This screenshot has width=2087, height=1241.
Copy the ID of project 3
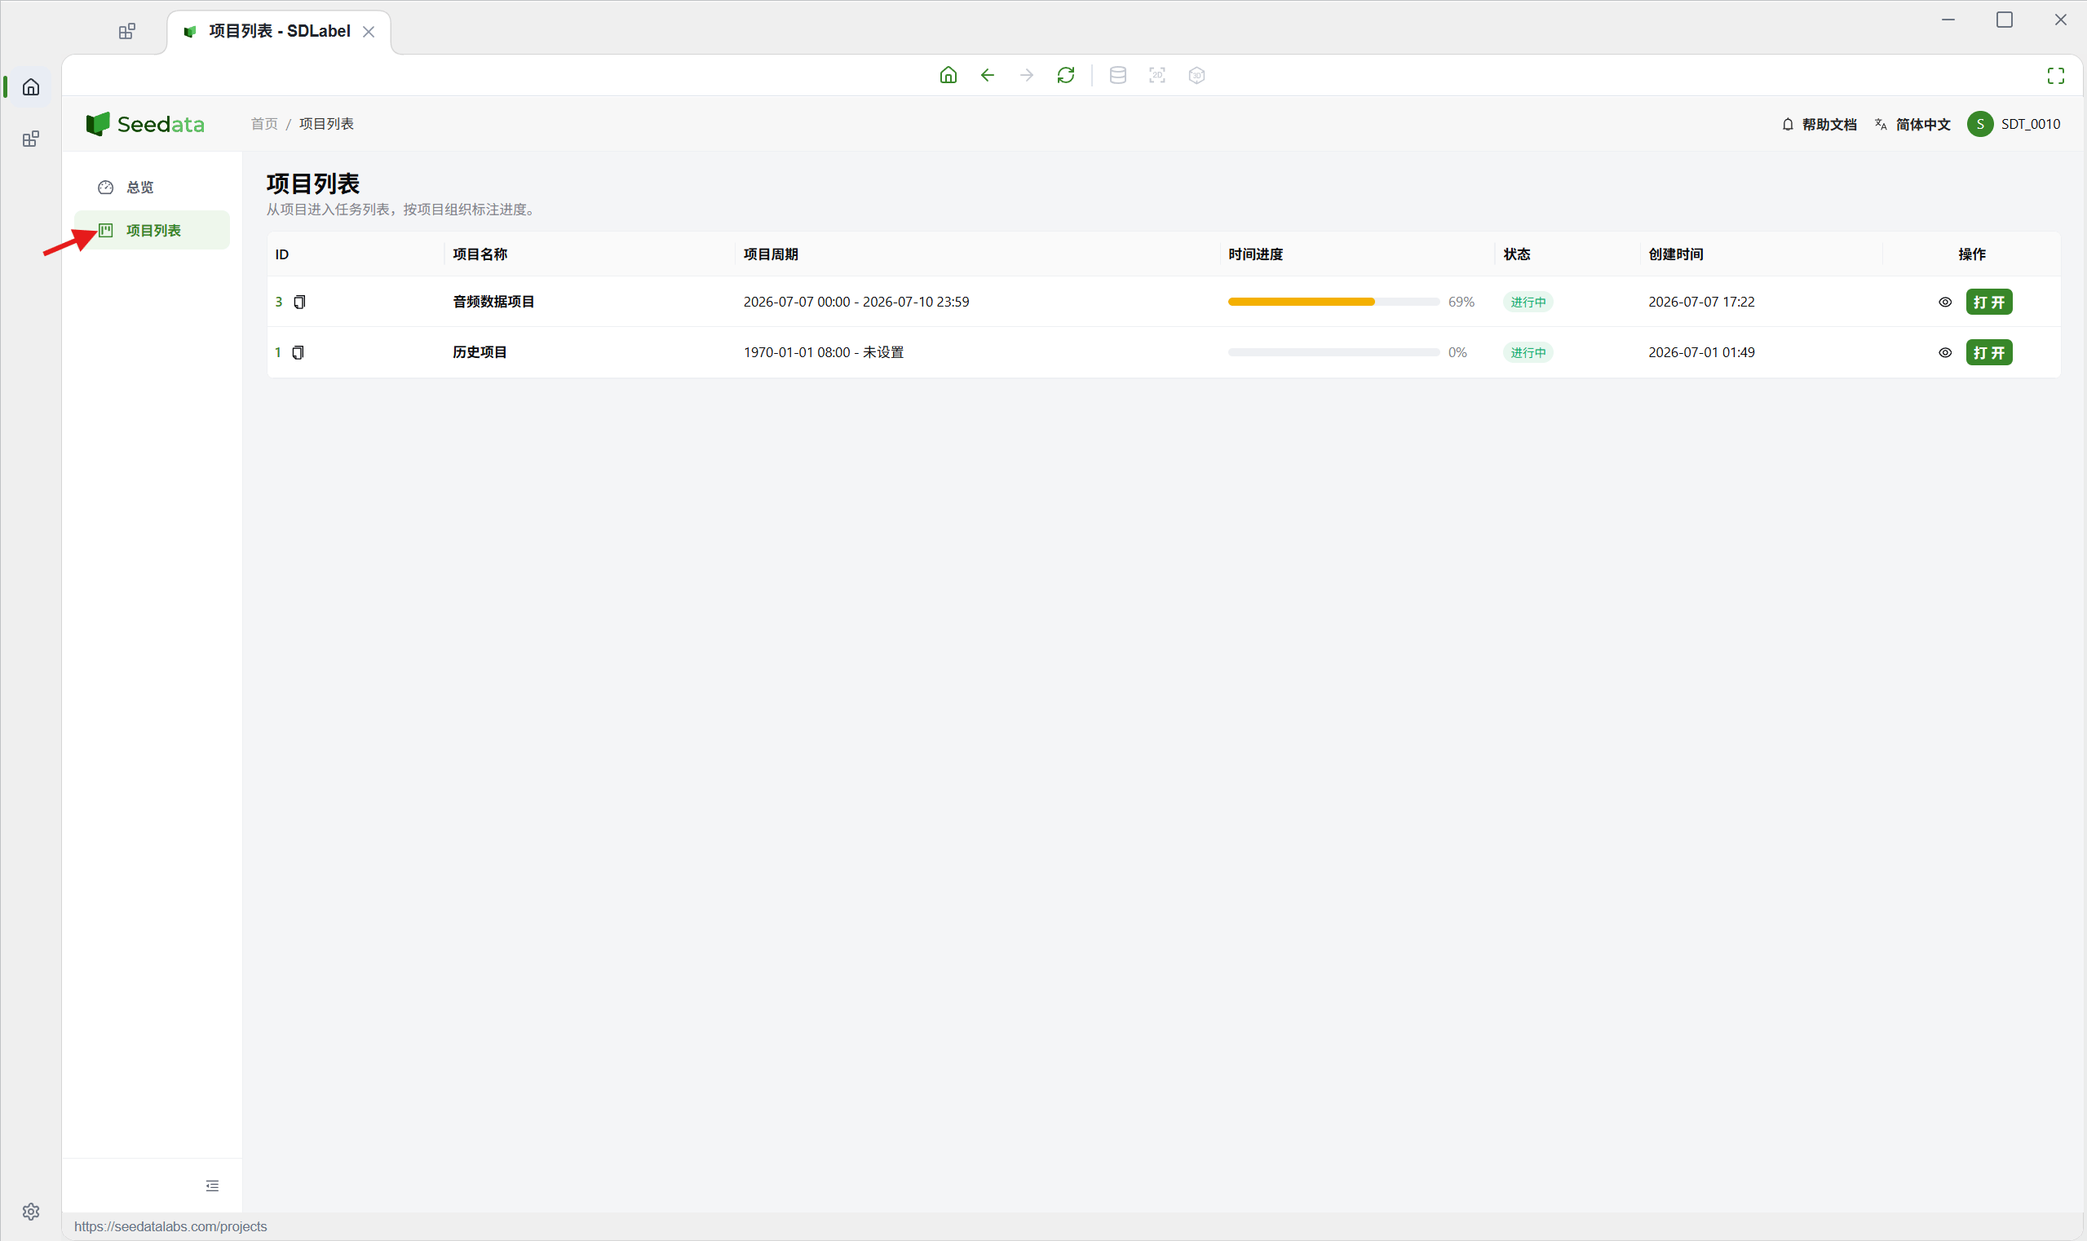click(x=299, y=302)
